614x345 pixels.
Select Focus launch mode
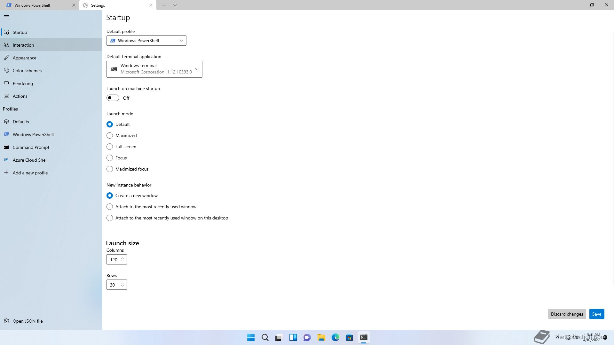(110, 158)
